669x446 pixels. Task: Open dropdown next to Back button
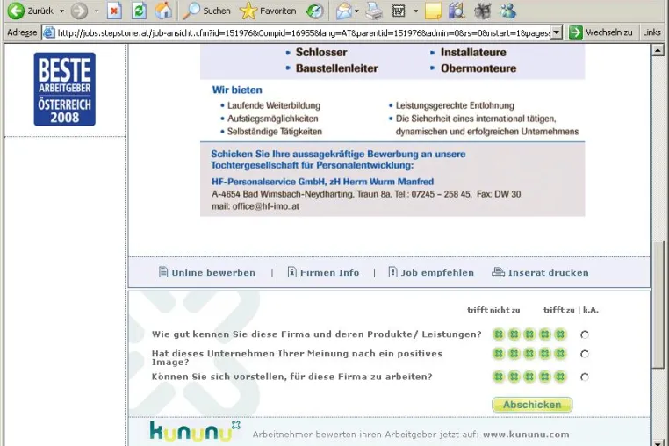tap(61, 11)
